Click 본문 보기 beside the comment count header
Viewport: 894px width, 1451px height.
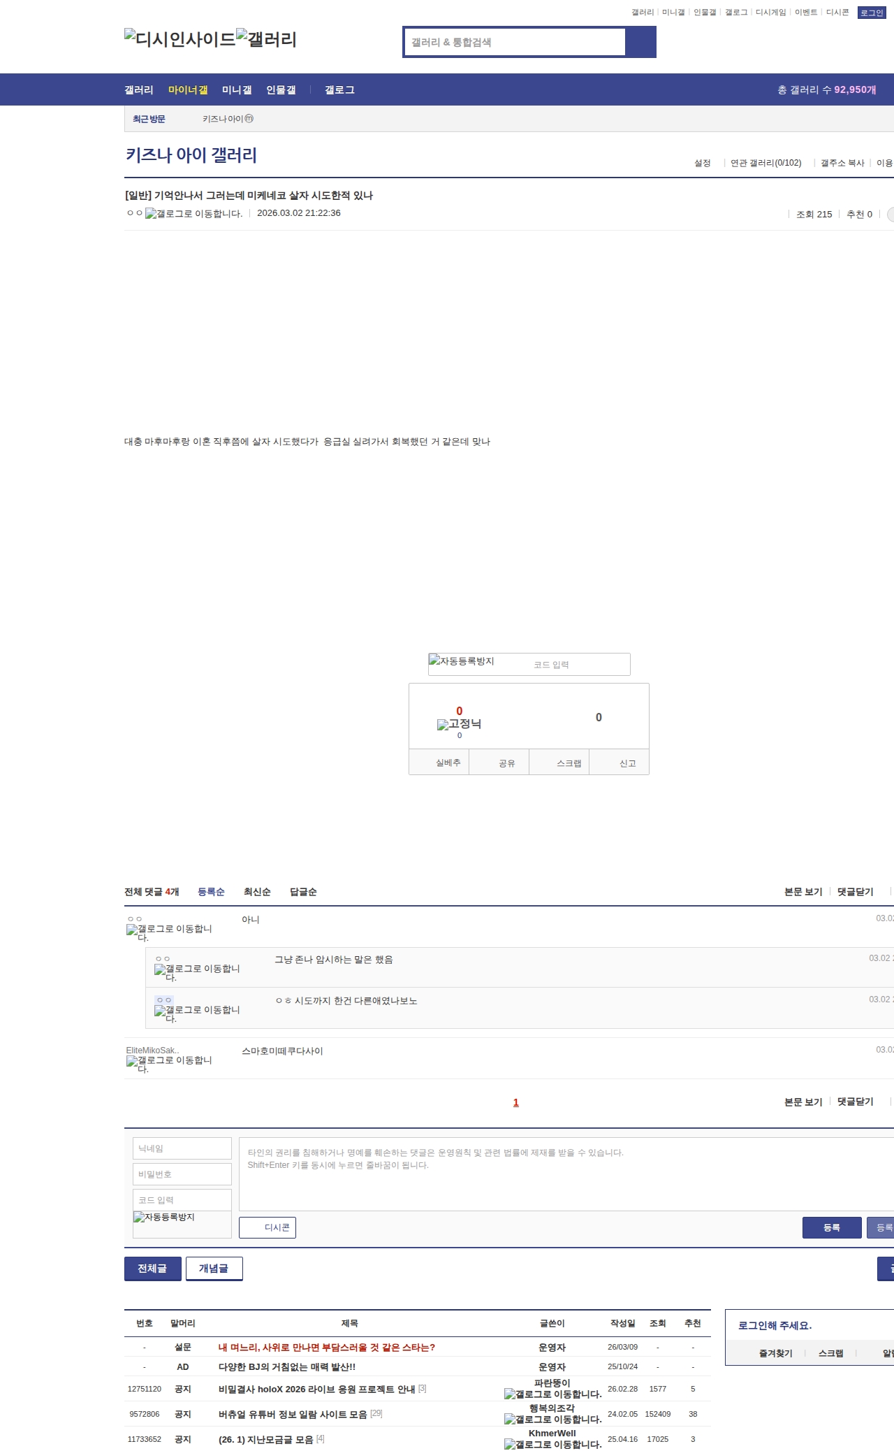(x=803, y=892)
